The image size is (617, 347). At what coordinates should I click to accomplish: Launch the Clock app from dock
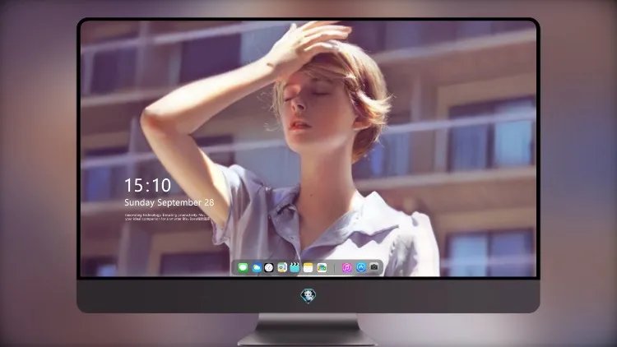269,268
